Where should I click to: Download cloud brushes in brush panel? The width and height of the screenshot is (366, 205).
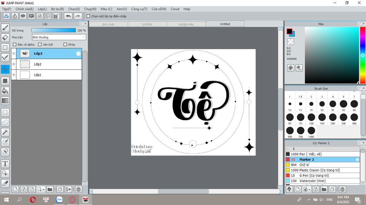point(290,189)
